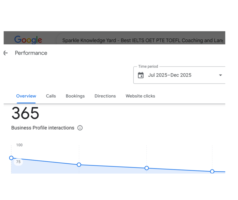Click the calendar icon in Time period
This screenshot has height=200, width=238.
pos(141,75)
